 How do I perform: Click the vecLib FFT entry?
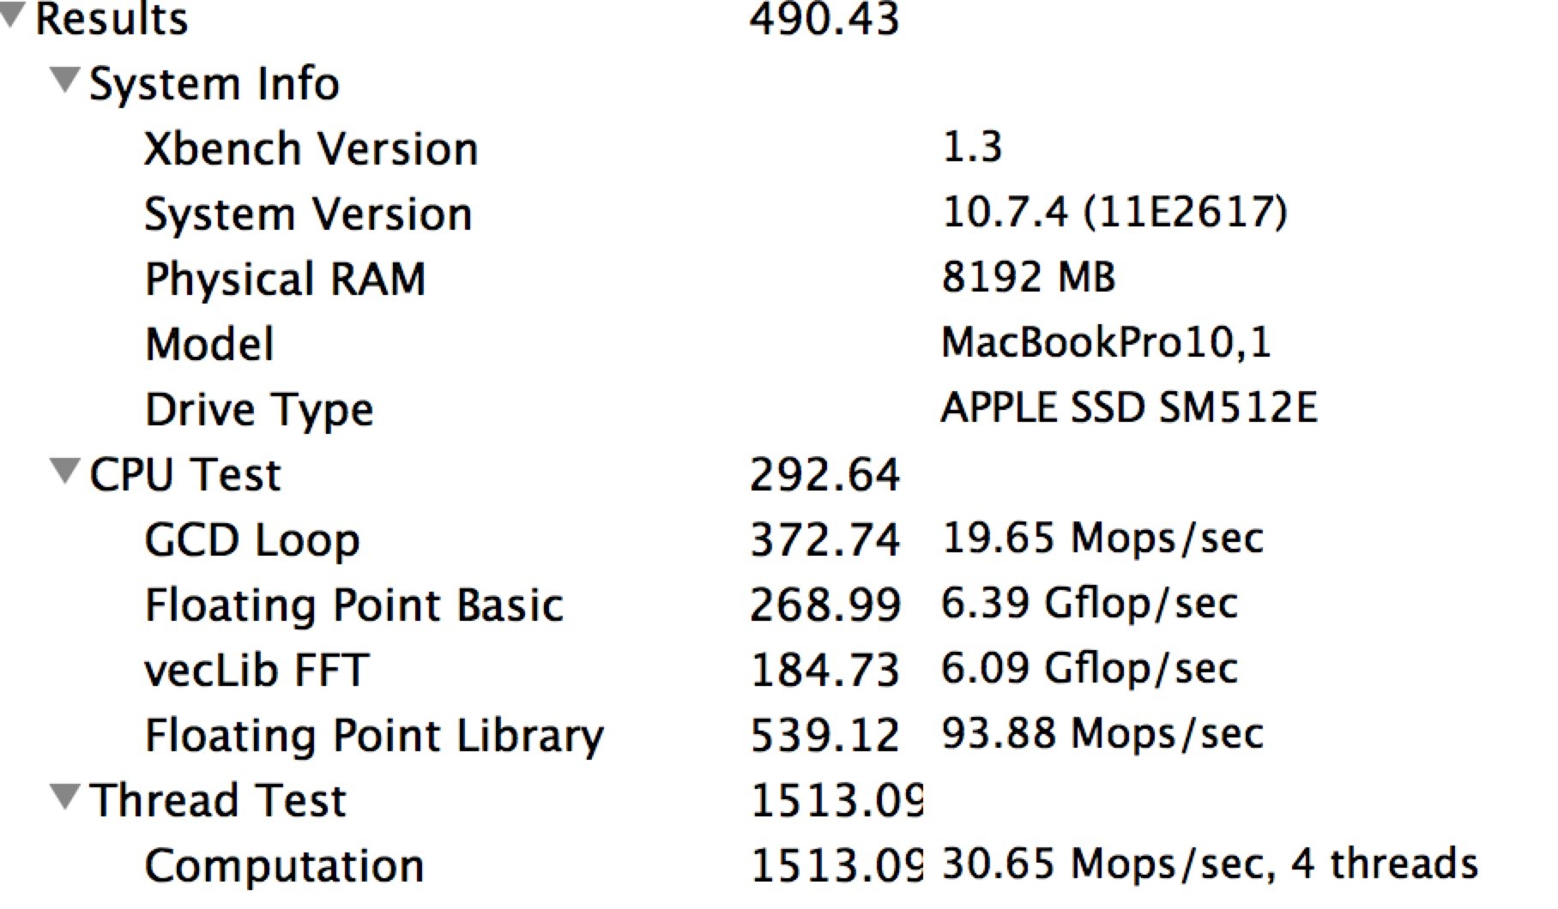tap(257, 671)
